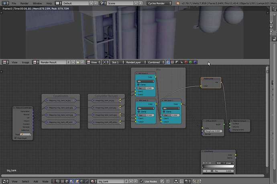
Task: Toggle pin node tree icon
Action: pos(162,181)
